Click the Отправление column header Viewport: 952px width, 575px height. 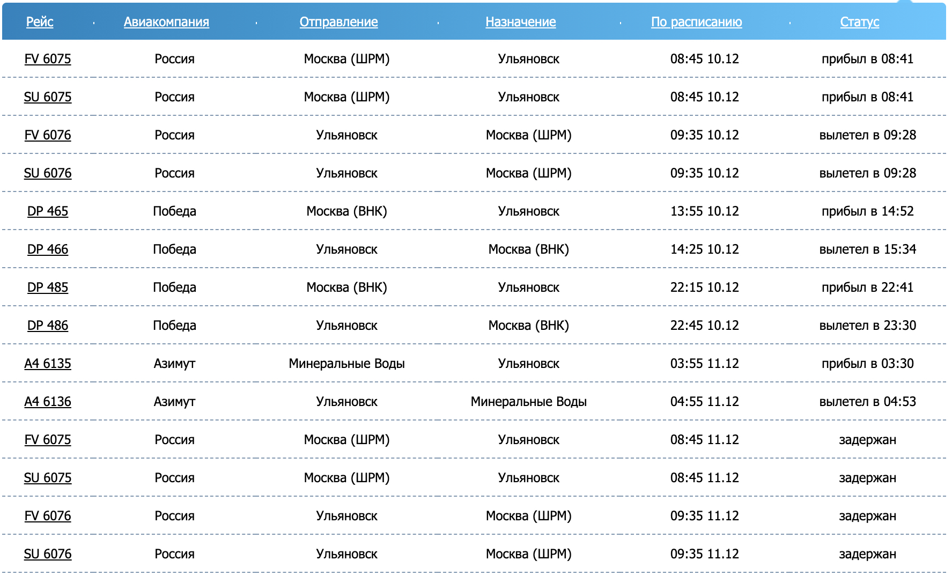[x=338, y=22]
